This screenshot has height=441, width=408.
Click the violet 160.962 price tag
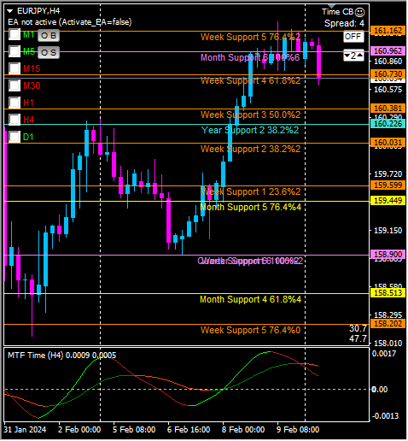point(388,51)
